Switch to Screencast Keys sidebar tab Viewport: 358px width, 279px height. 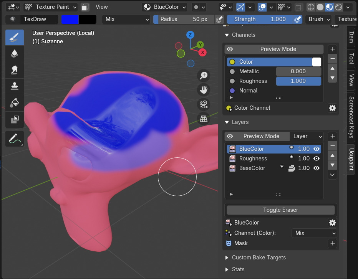(x=351, y=117)
